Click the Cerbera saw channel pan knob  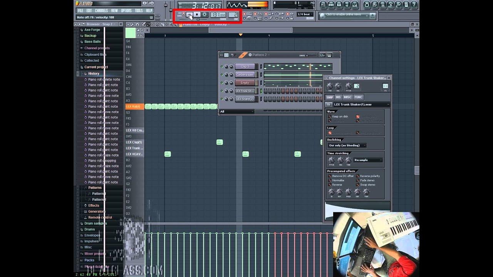pos(226,75)
